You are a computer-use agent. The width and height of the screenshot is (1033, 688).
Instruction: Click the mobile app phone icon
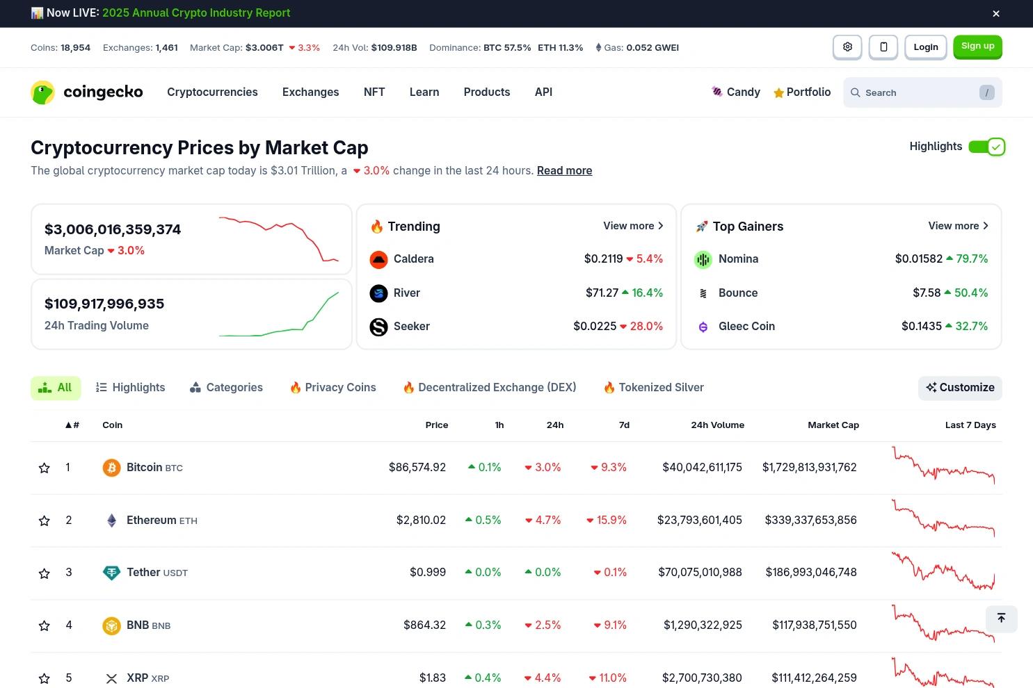(883, 47)
